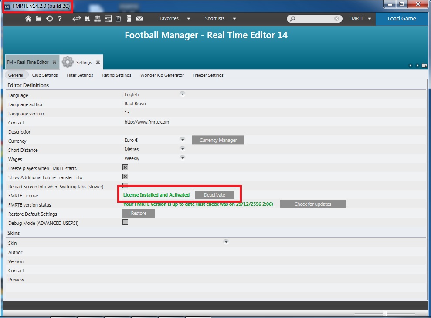This screenshot has height=318, width=431.
Task: Open the Skin dropdown
Action: pos(226,242)
